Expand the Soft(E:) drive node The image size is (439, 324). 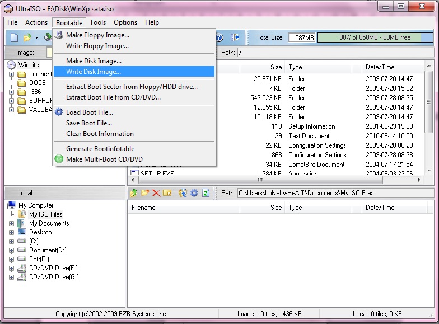pos(11,259)
